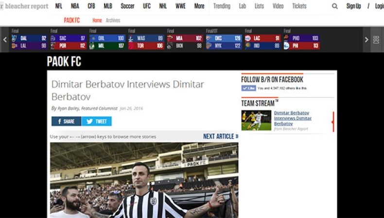
Task: Click the Login link
Action: pos(379,6)
